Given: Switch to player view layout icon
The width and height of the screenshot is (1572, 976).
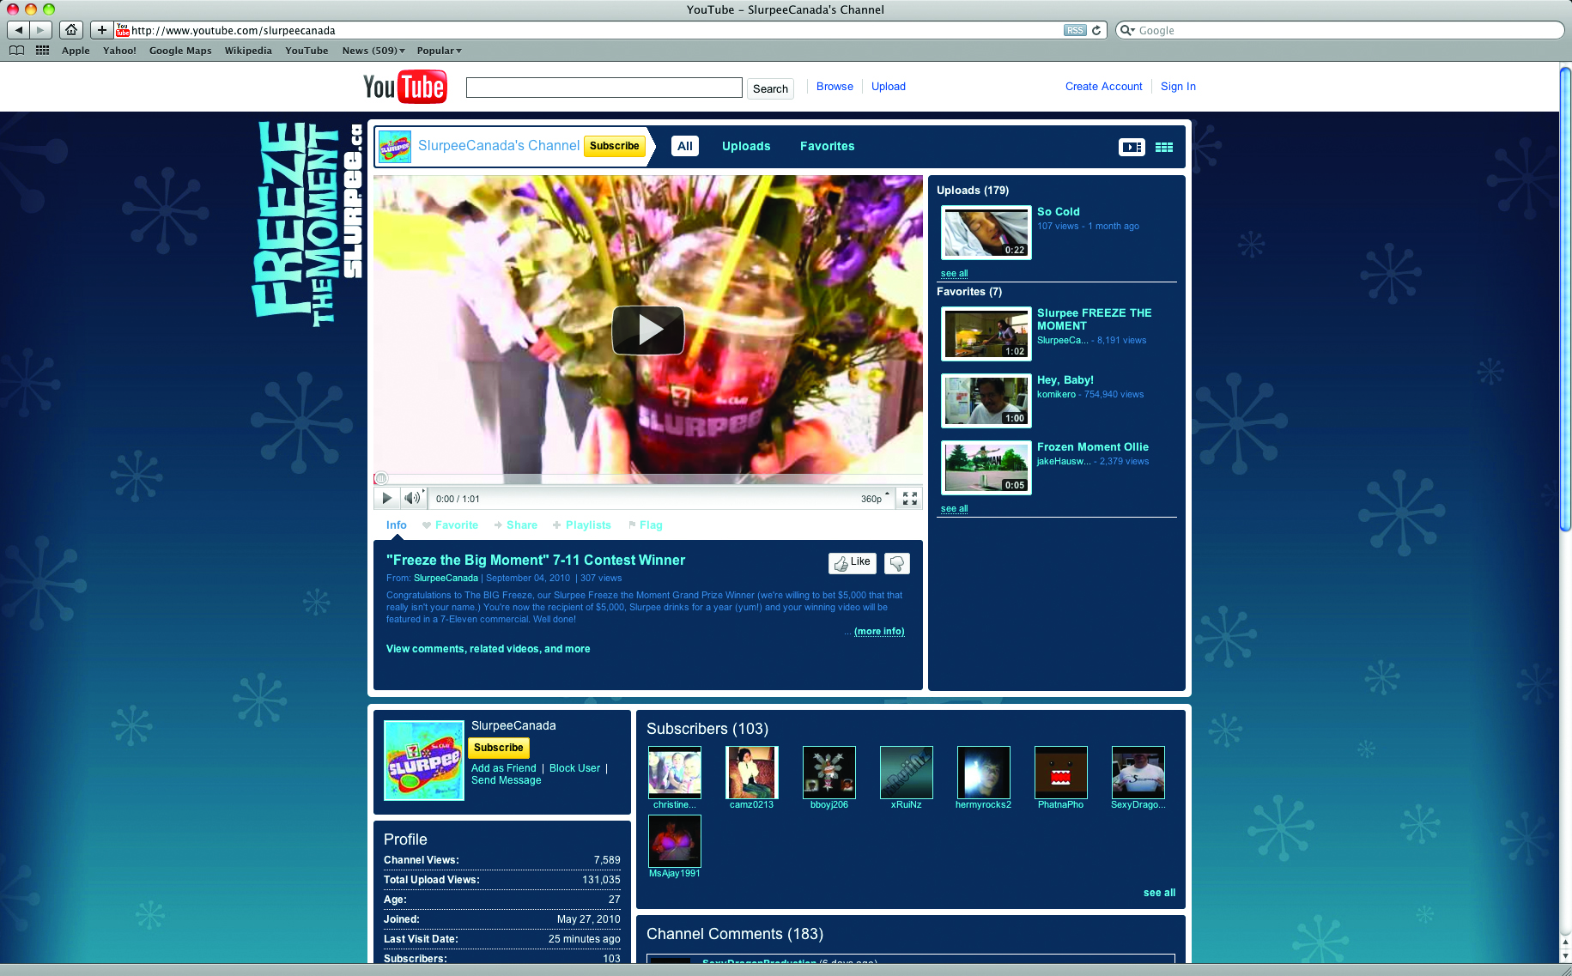Looking at the screenshot, I should [1132, 147].
